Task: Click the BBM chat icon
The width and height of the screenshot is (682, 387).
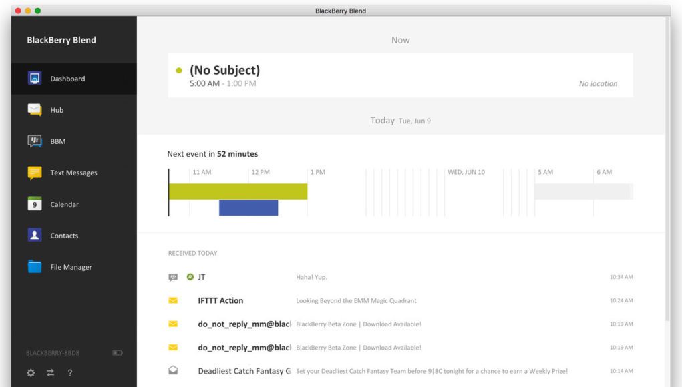Action: tap(35, 141)
